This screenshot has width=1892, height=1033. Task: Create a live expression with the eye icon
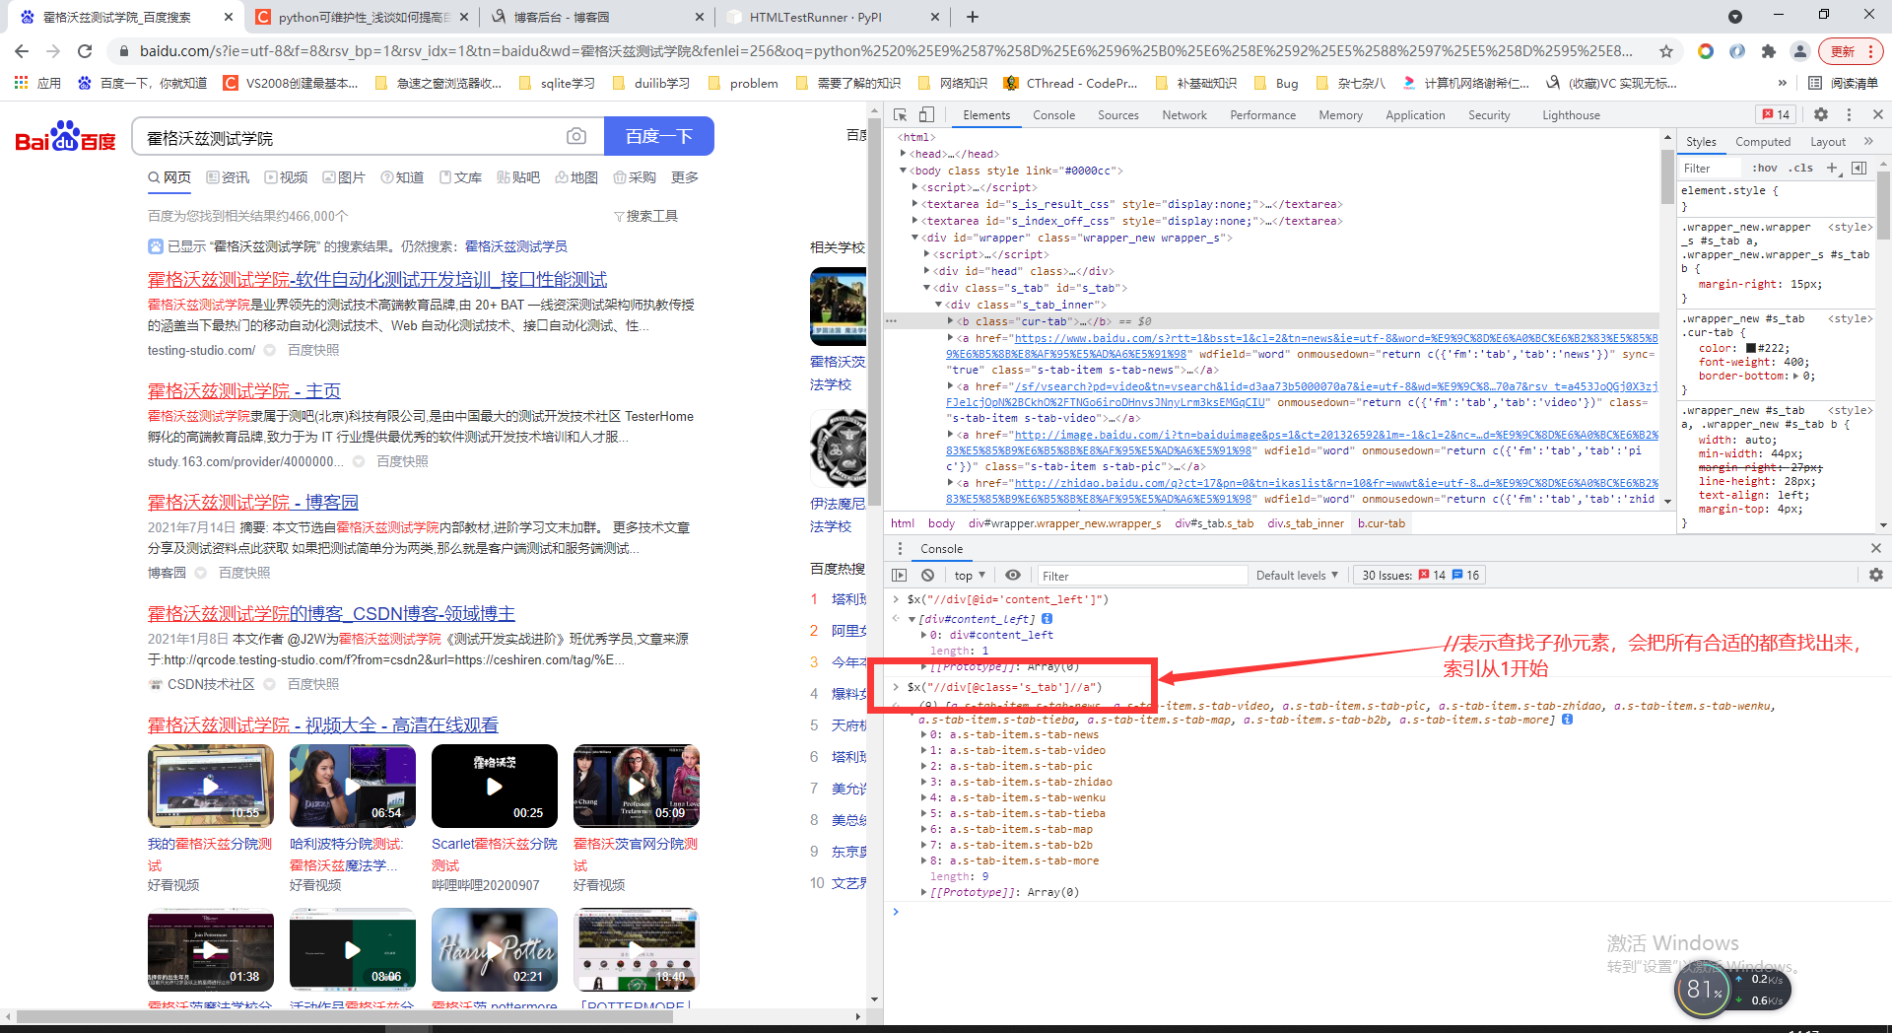click(x=1013, y=575)
